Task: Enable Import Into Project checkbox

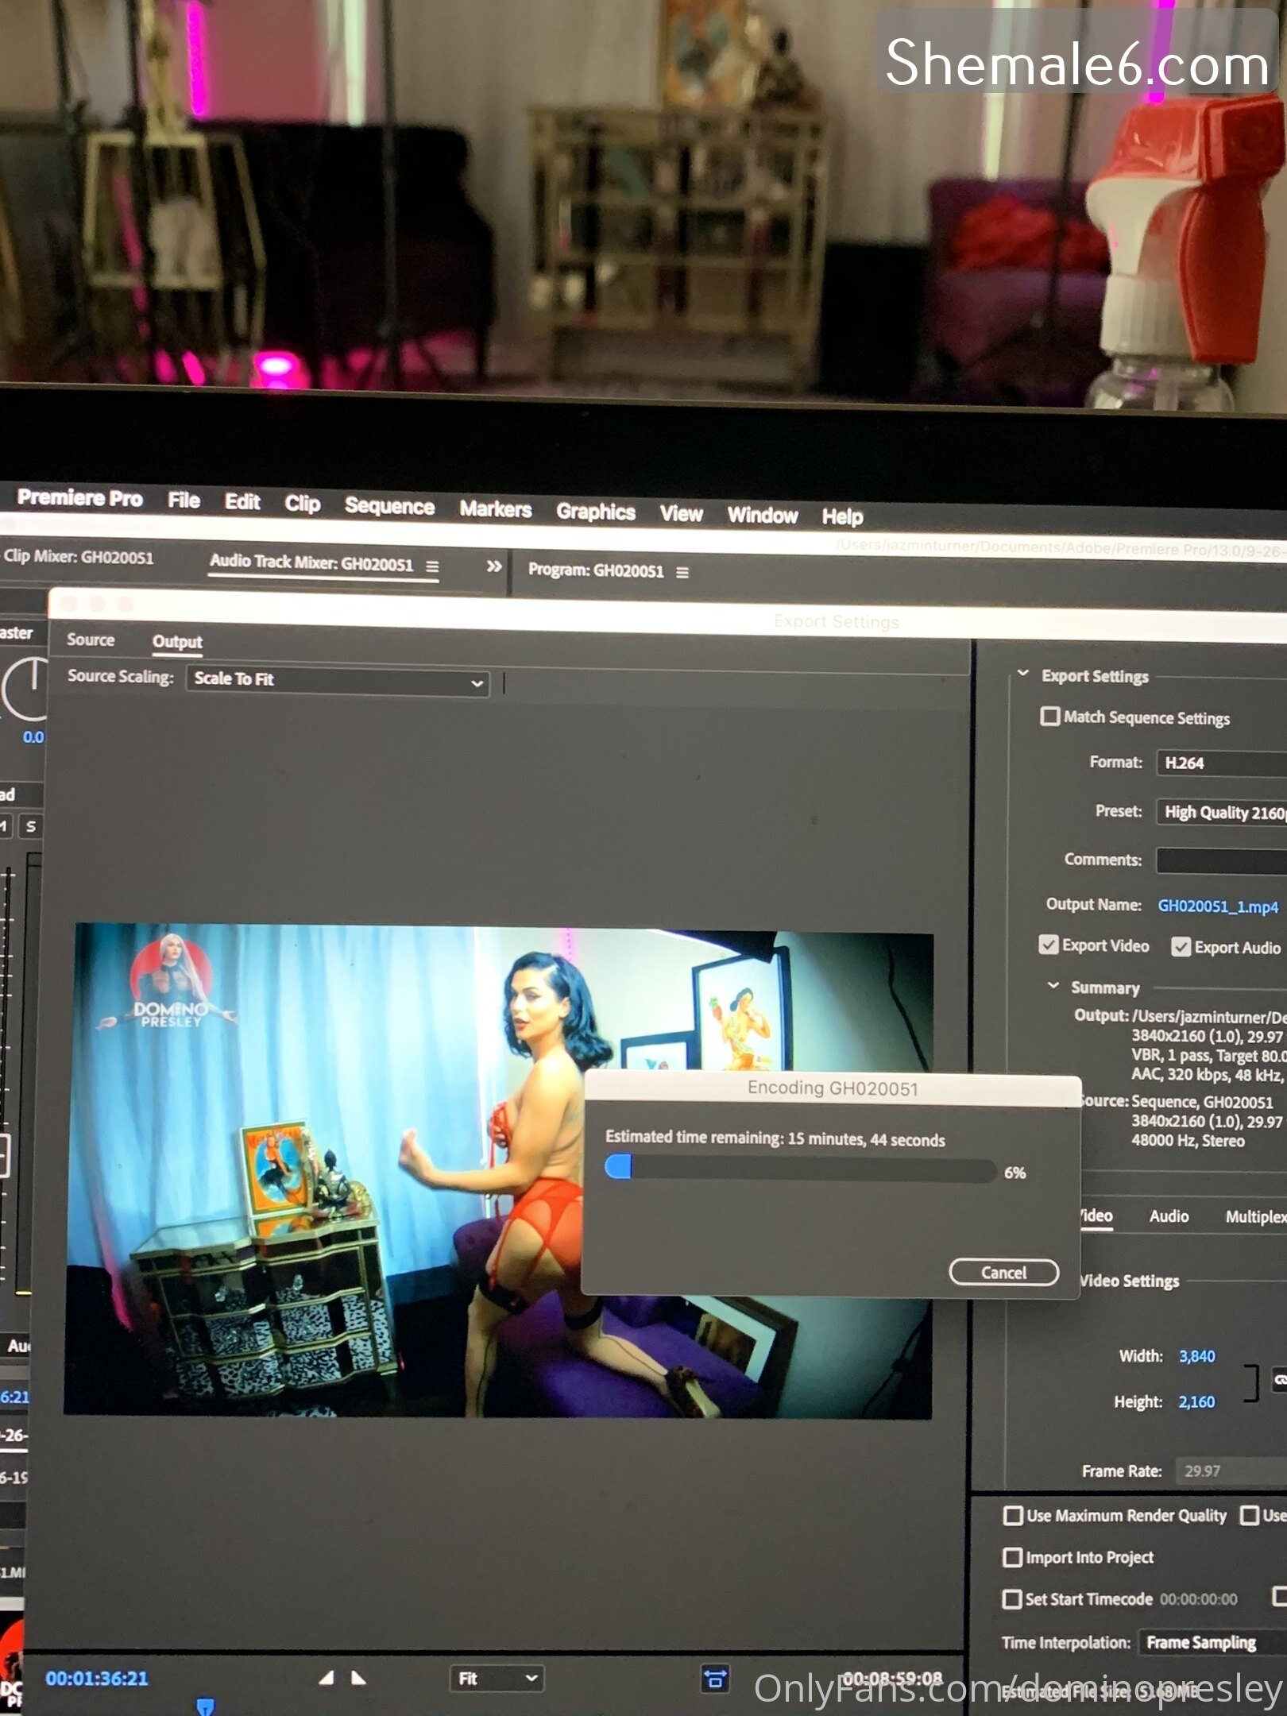Action: point(1013,1557)
